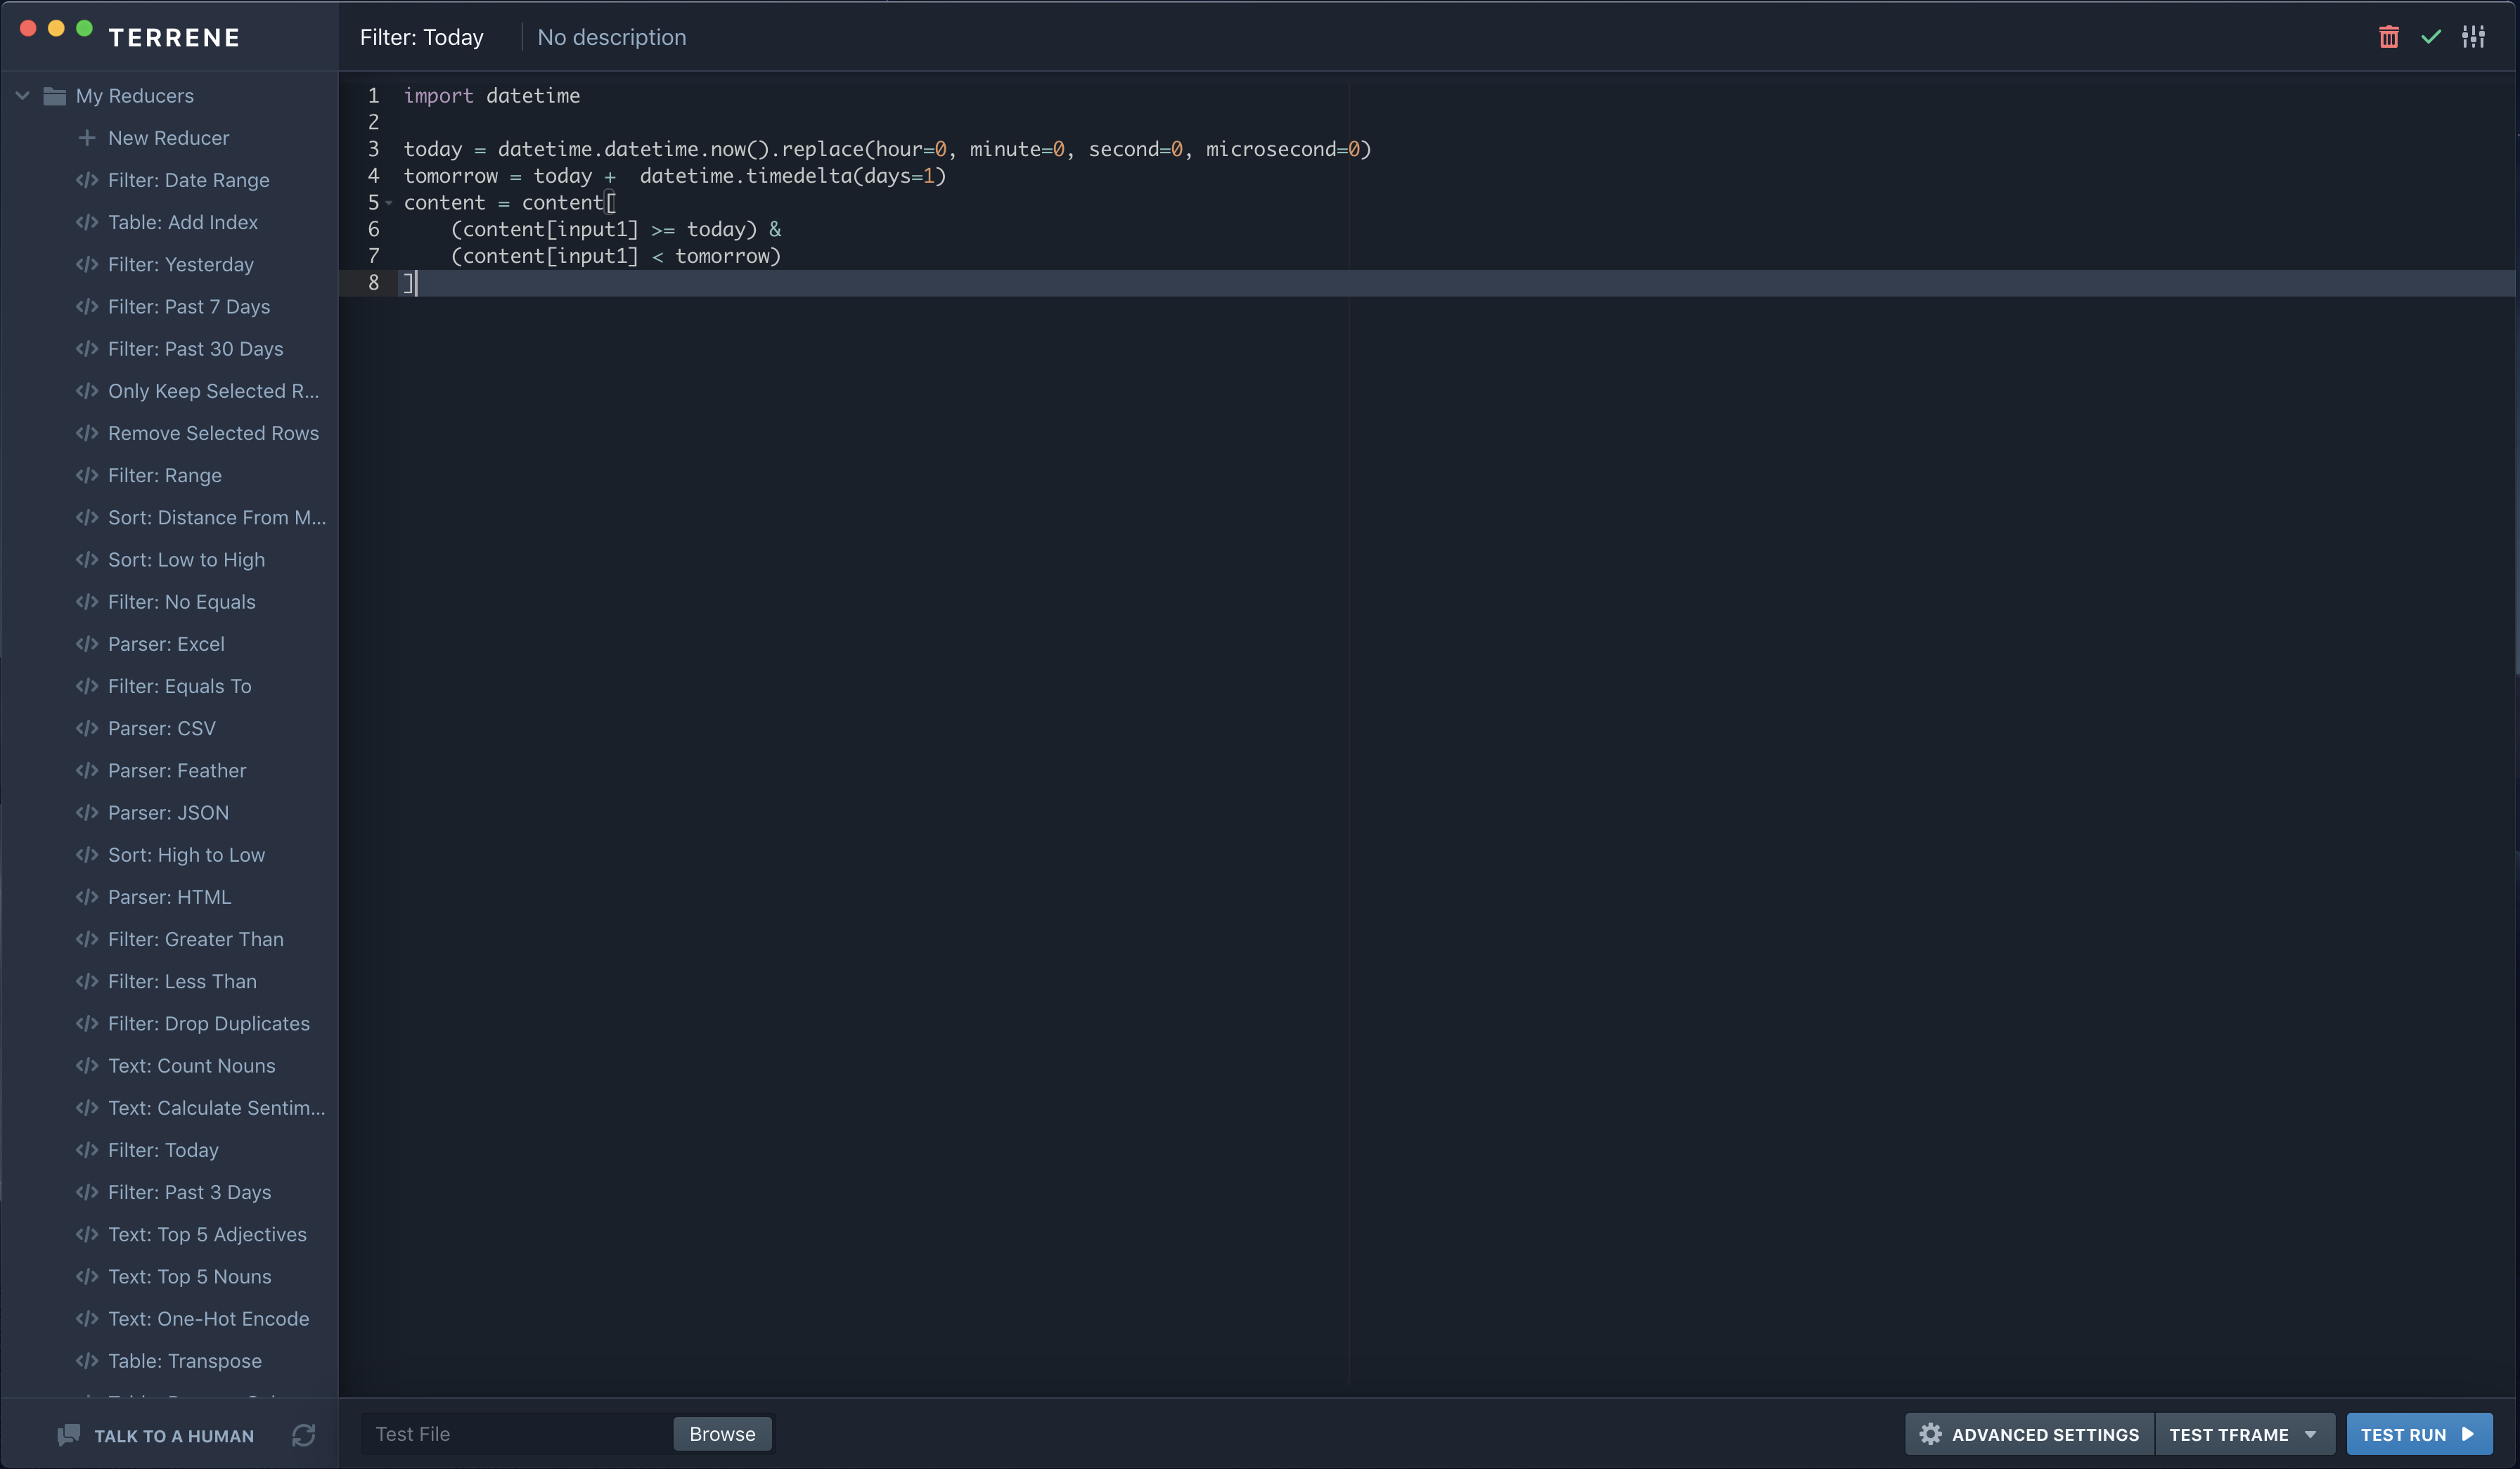Click the green checkmark save icon
This screenshot has width=2520, height=1469.
[2431, 37]
